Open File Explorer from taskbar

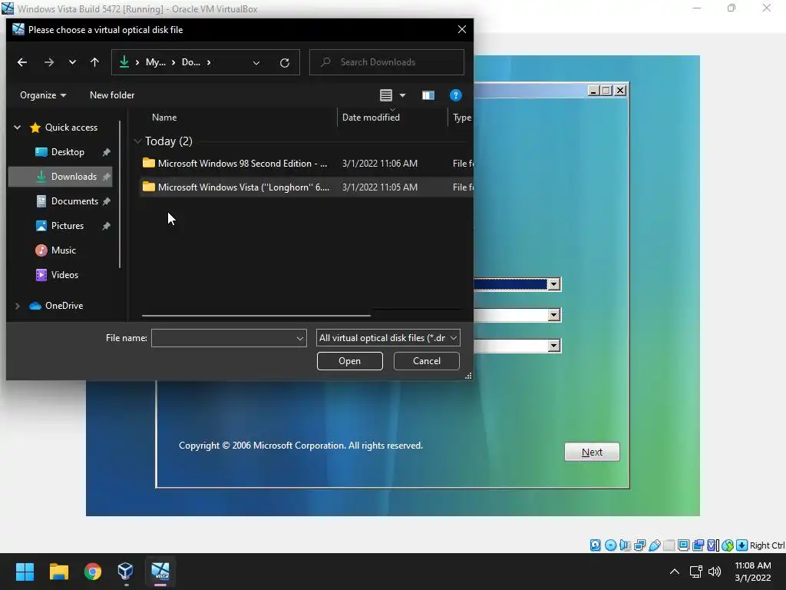point(58,572)
